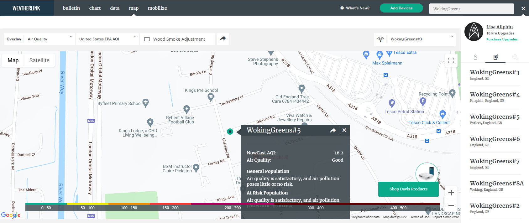This screenshot has height=223, width=529.
Task: Share the WokingGreens#5 popup
Action: (333, 130)
